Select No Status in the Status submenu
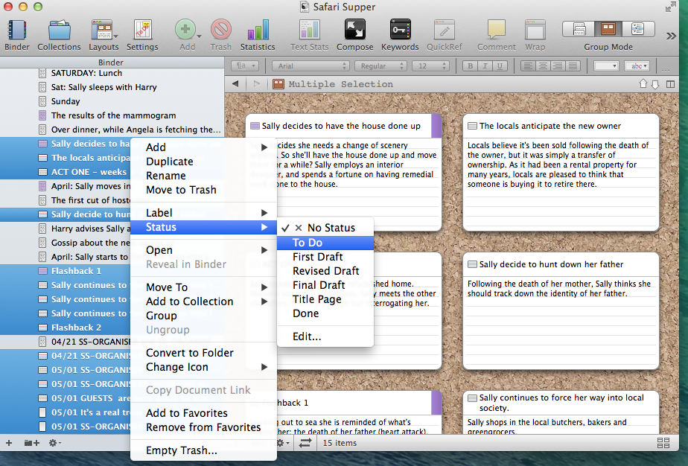The image size is (688, 466). click(x=325, y=228)
